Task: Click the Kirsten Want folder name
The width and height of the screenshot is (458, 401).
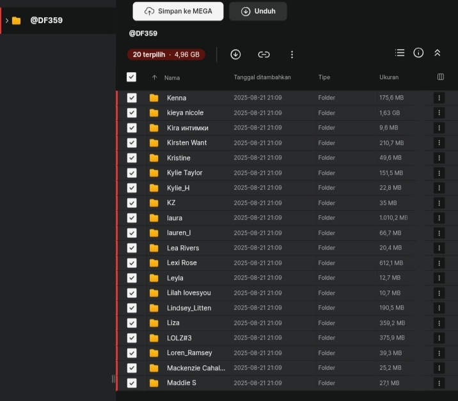Action: [x=187, y=143]
